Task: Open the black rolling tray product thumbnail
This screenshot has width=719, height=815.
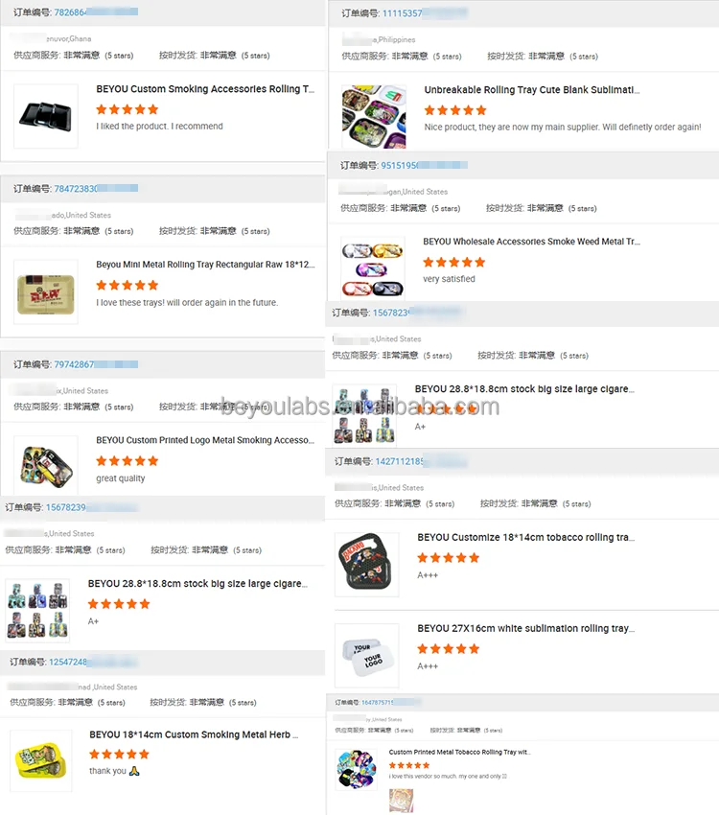Action: click(x=46, y=116)
